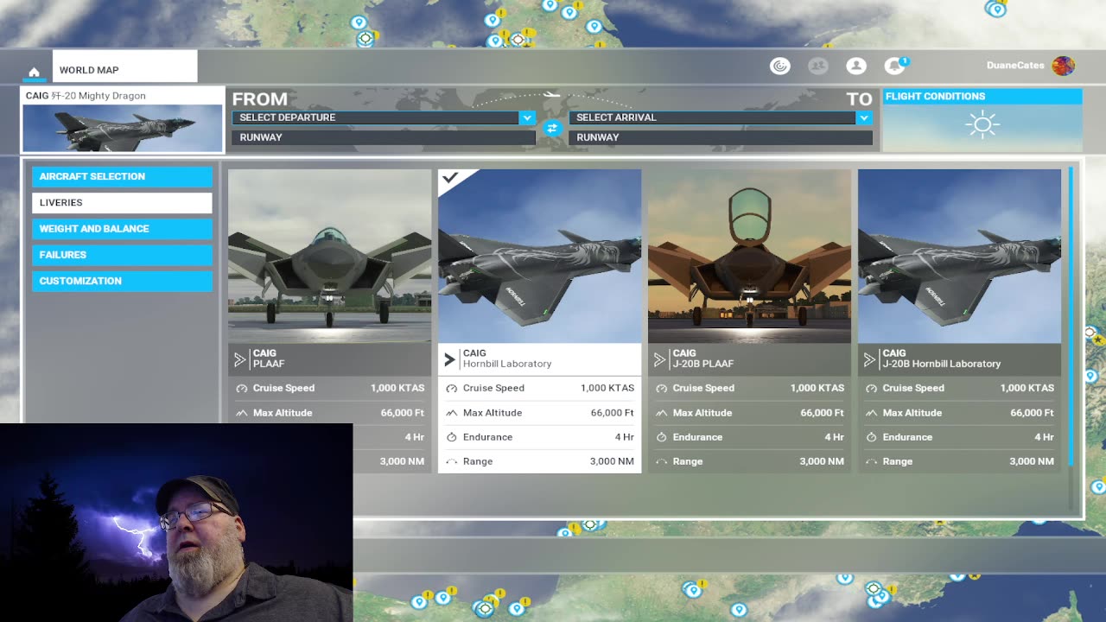Open the Customization menu
Screen dimensions: 1106x622
(x=122, y=281)
